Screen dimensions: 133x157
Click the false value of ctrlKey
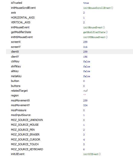87,62
